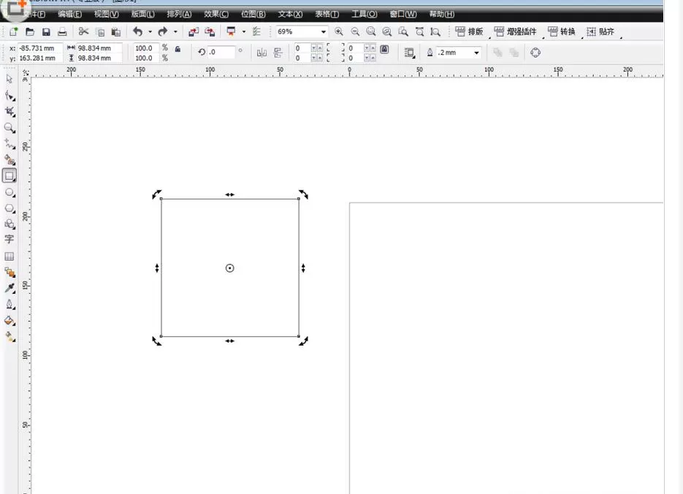Redo the last undone action
The width and height of the screenshot is (683, 494).
163,31
